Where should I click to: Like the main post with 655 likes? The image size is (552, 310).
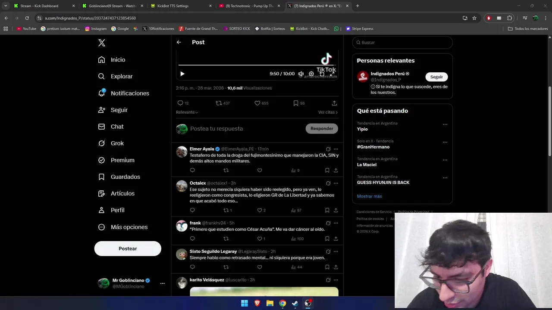(261, 103)
